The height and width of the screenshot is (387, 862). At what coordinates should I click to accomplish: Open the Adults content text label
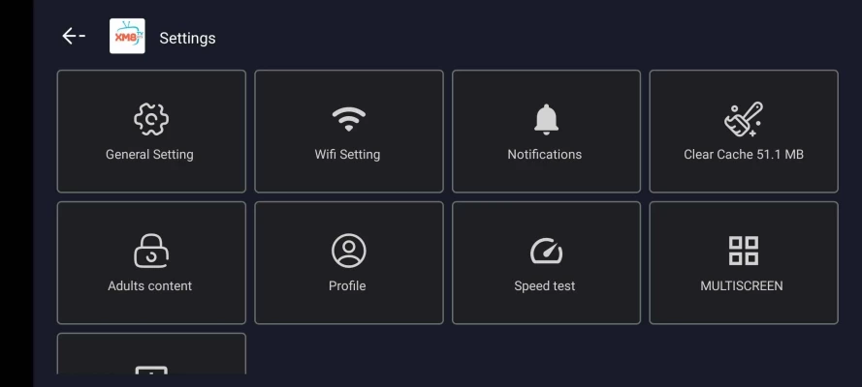click(150, 286)
